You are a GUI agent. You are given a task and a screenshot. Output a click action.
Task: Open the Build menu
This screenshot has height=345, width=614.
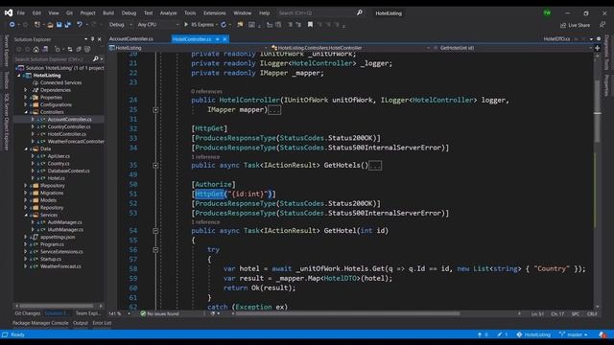(x=108, y=12)
